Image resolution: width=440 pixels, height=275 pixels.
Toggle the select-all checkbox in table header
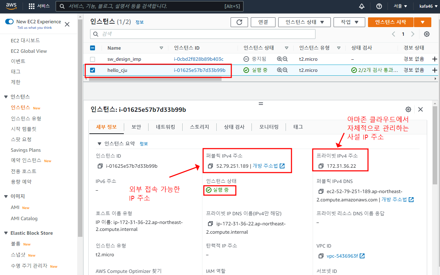93,48
